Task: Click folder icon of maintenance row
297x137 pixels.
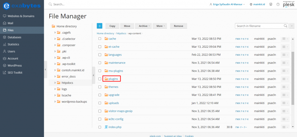Action: (x=106, y=63)
